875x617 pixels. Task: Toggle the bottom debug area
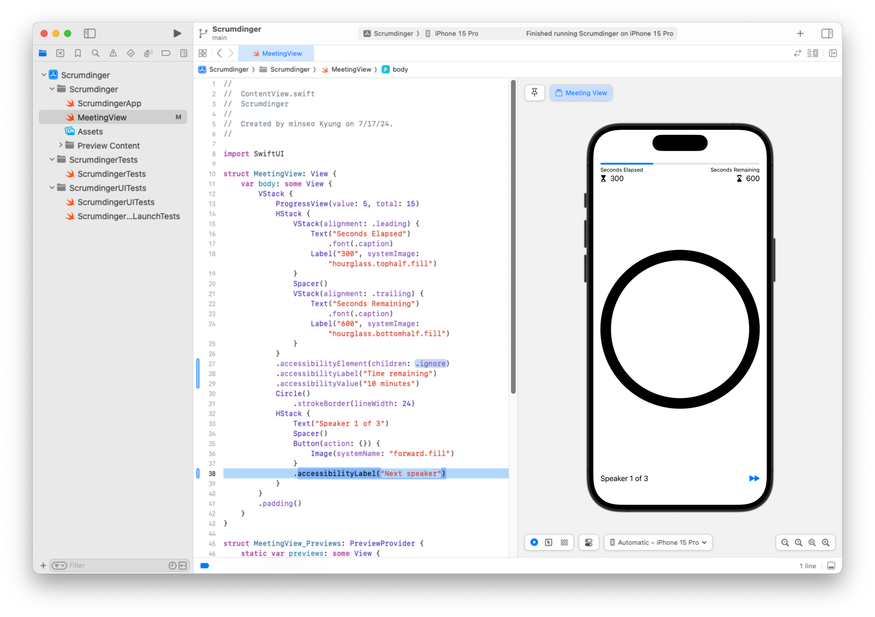pos(831,565)
